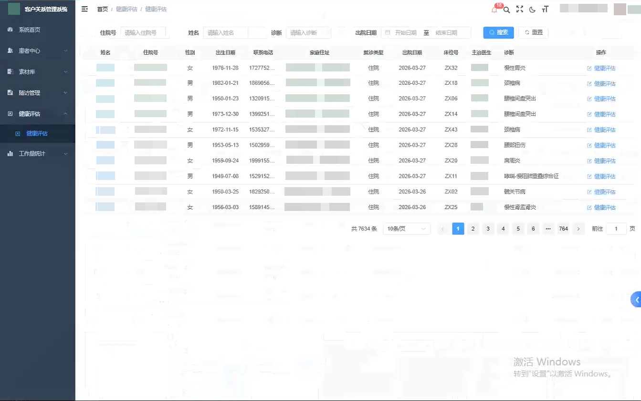The height and width of the screenshot is (401, 641).
Task: Enter fullscreen mode using expand icon
Action: [520, 10]
